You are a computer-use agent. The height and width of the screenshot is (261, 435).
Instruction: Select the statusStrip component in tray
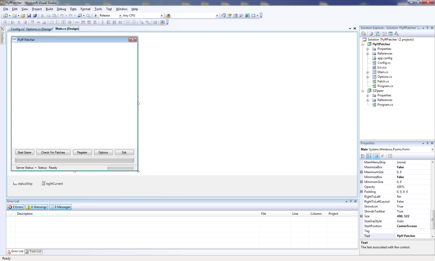point(23,184)
